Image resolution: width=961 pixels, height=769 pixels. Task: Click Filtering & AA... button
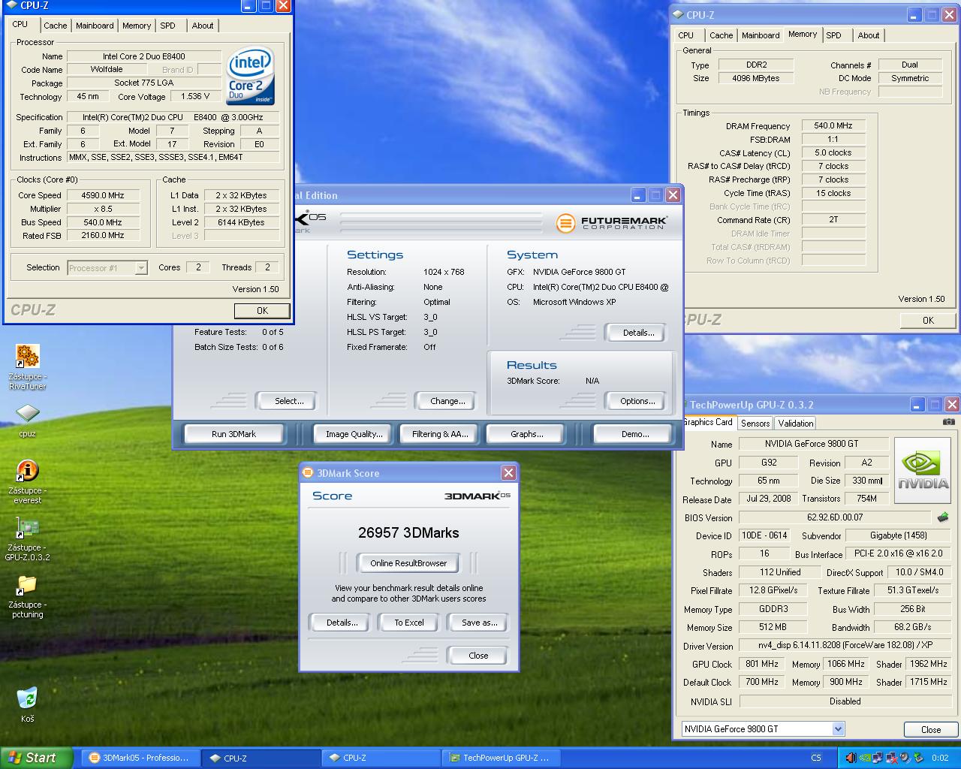[x=440, y=434]
